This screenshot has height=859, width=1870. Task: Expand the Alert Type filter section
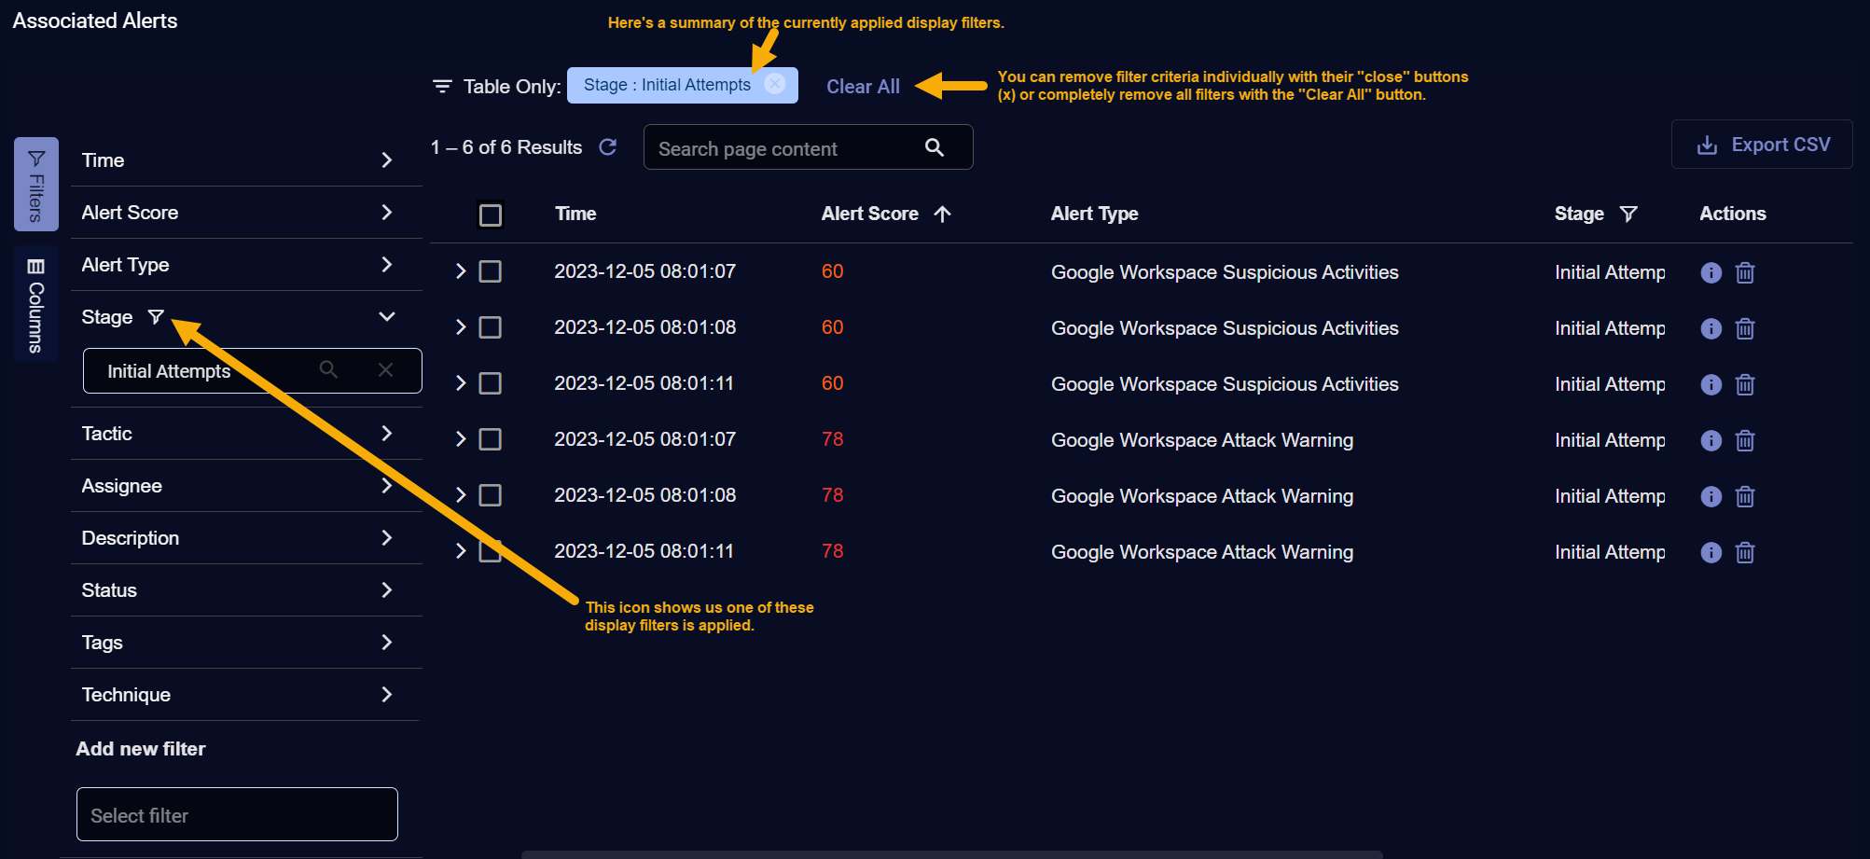386,265
